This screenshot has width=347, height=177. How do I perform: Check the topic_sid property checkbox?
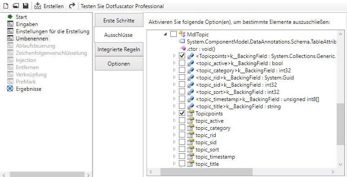tap(182, 142)
